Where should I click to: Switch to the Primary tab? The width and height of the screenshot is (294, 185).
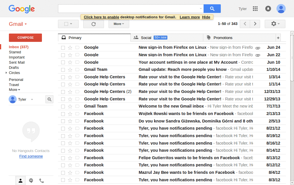[94, 38]
